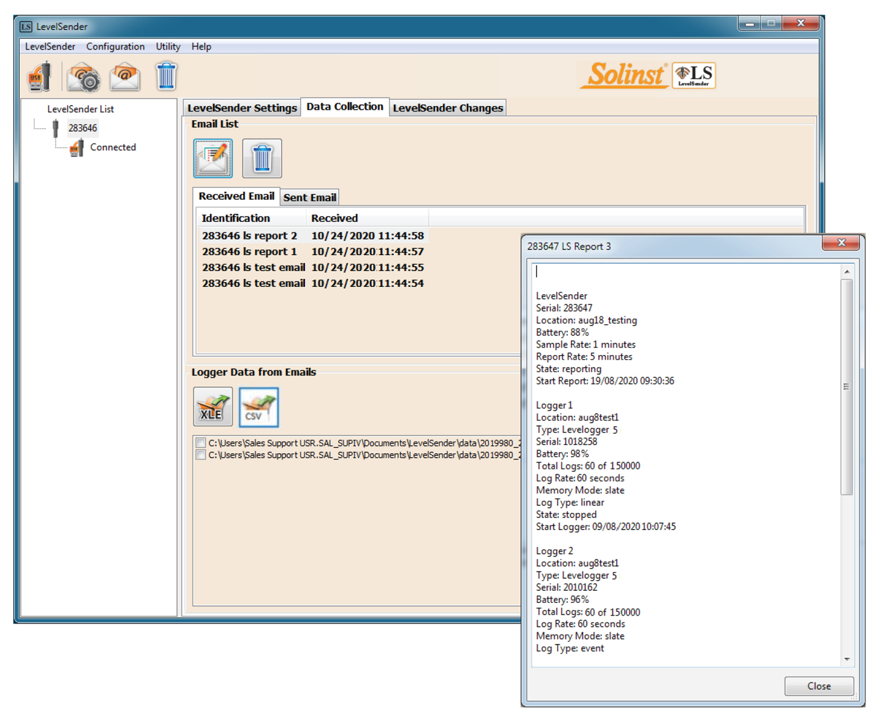Image resolution: width=876 pixels, height=716 pixels.
Task: Export logger data with XLE icon
Action: (x=212, y=407)
